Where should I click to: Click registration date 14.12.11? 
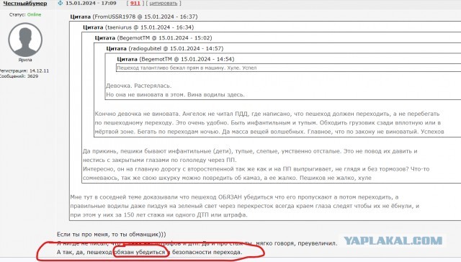(39, 71)
